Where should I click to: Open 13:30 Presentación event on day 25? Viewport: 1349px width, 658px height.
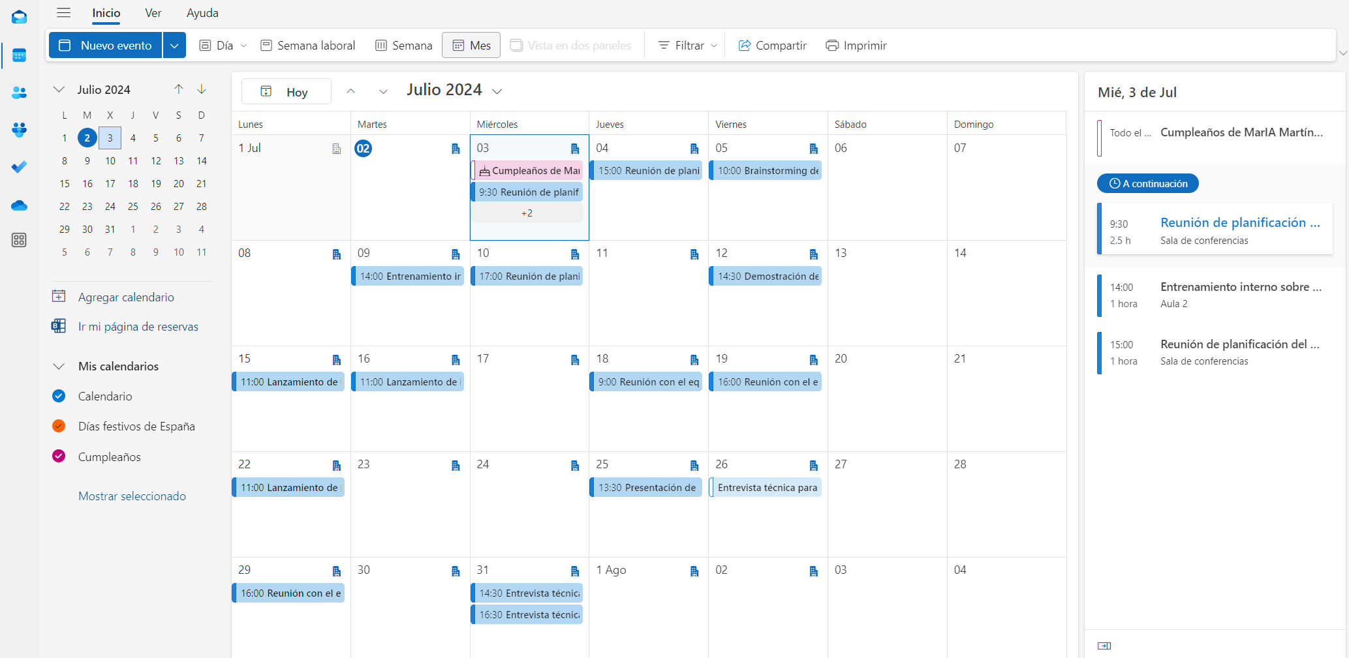[646, 487]
